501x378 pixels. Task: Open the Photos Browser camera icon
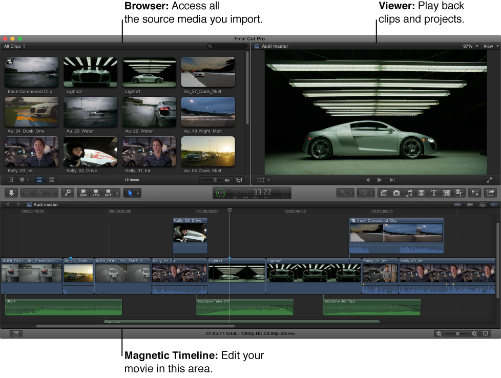coord(396,193)
